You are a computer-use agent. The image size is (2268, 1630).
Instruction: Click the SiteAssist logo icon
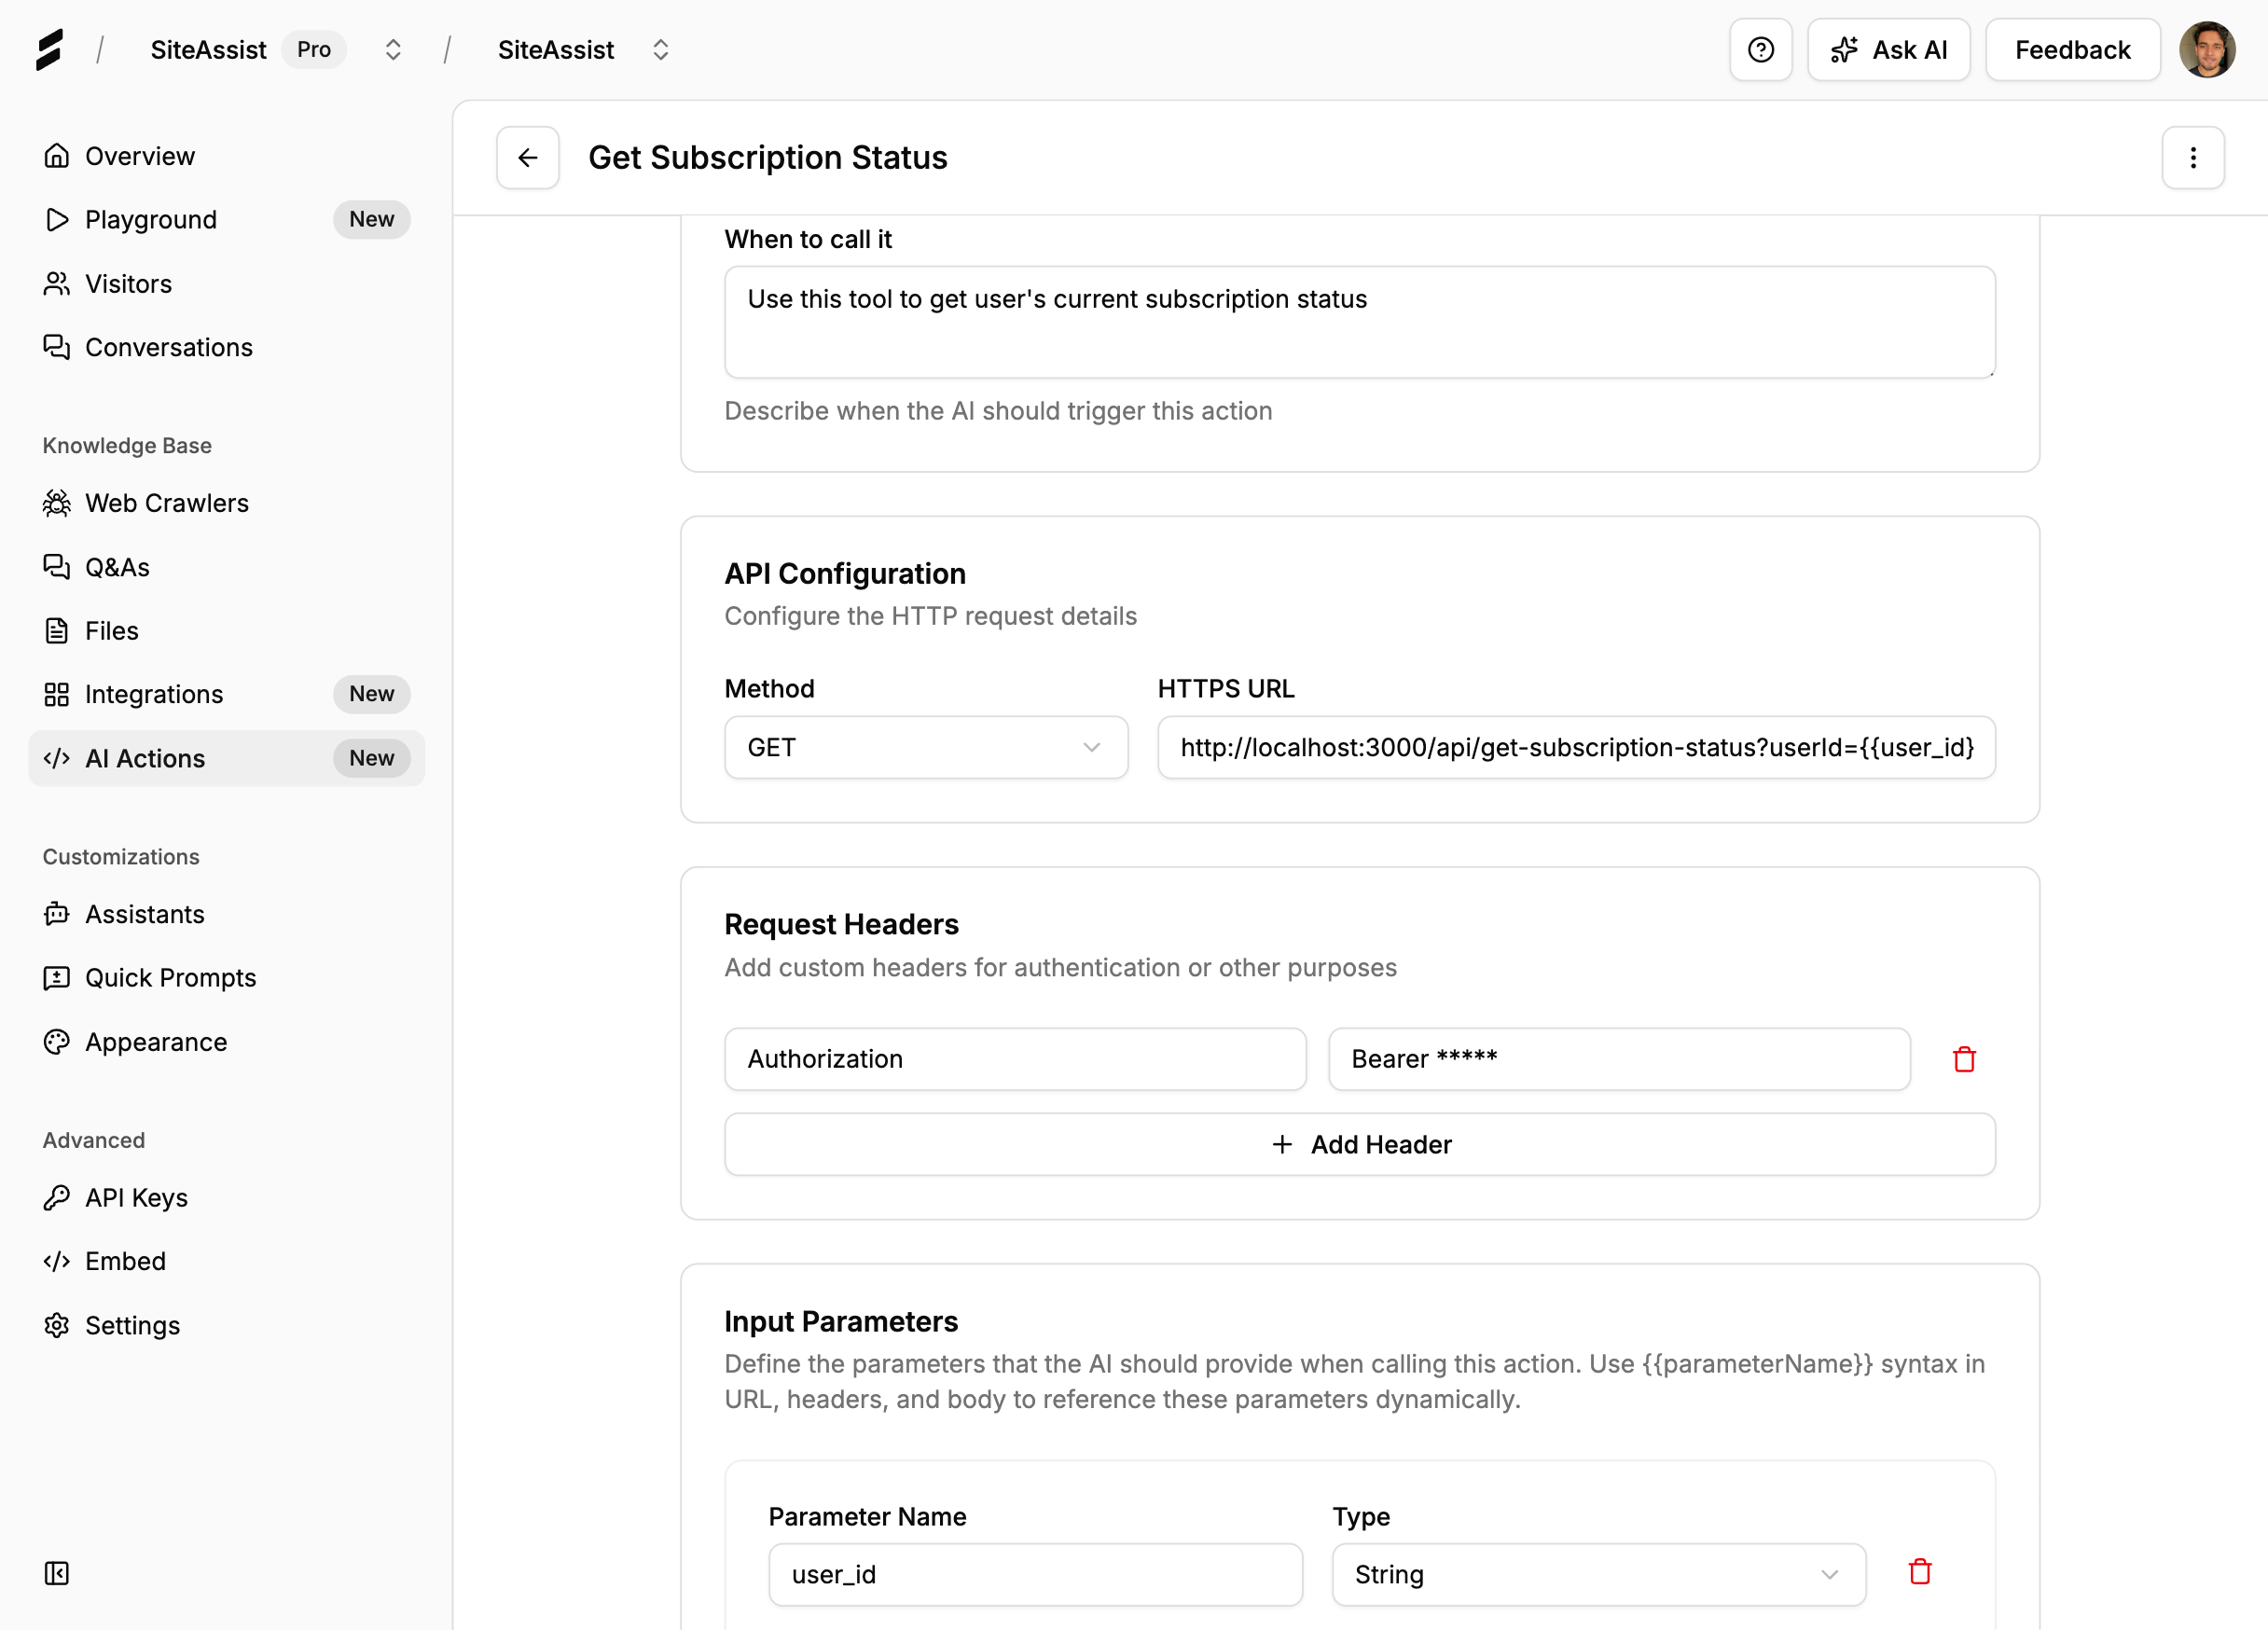click(x=49, y=50)
